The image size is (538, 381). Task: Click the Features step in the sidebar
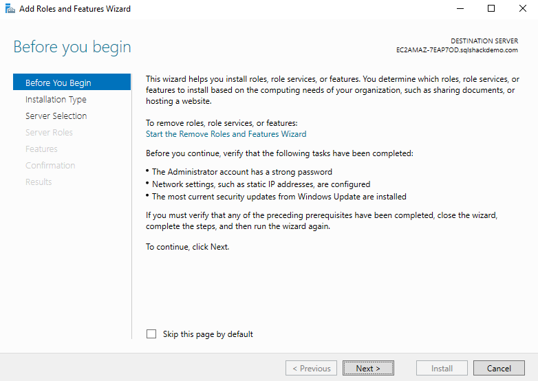(41, 149)
